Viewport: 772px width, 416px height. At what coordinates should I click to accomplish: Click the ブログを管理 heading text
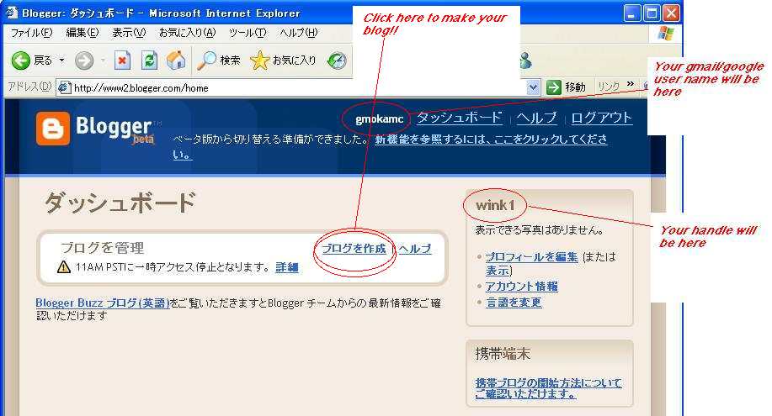pyautogui.click(x=103, y=248)
